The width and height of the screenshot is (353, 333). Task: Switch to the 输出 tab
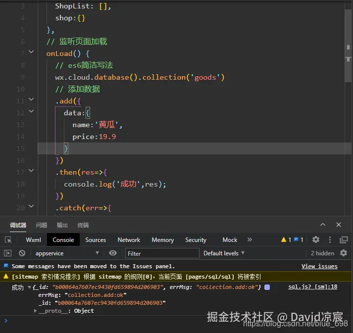pyautogui.click(x=62, y=225)
